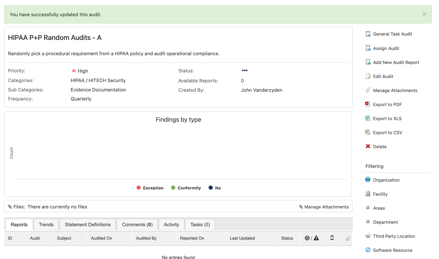Click the Software Resource disc icon
The height and width of the screenshot is (259, 439).
368,250
